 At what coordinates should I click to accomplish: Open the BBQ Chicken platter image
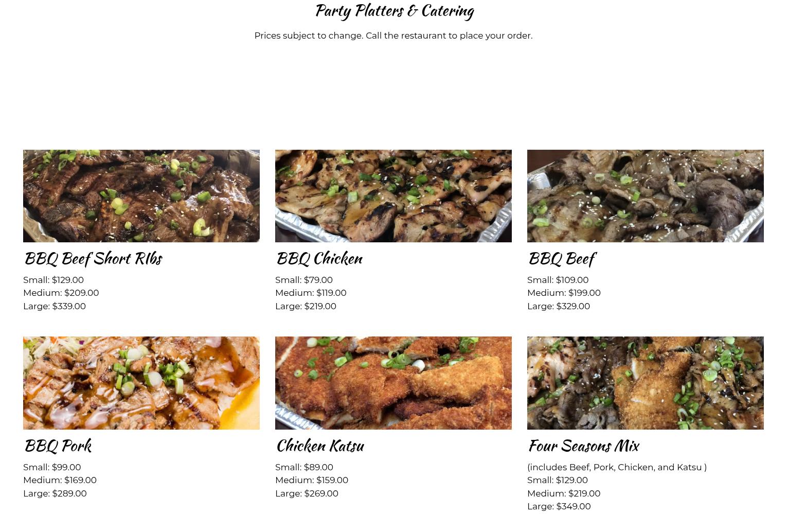coord(393,196)
